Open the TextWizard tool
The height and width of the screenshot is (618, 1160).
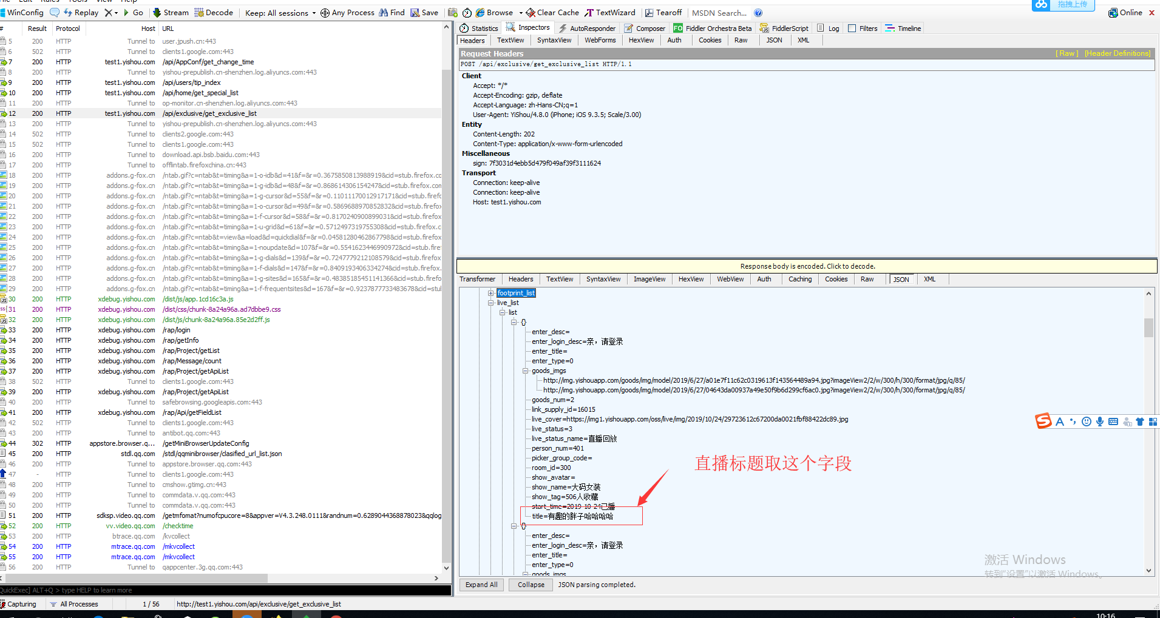point(610,12)
